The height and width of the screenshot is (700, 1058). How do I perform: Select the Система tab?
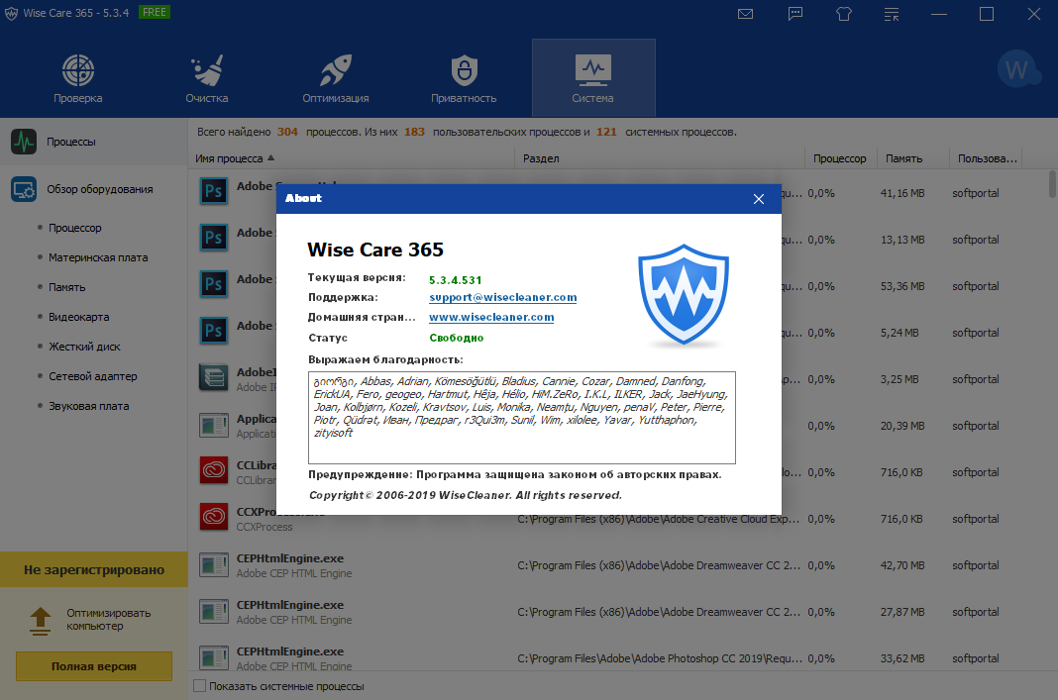tap(593, 78)
